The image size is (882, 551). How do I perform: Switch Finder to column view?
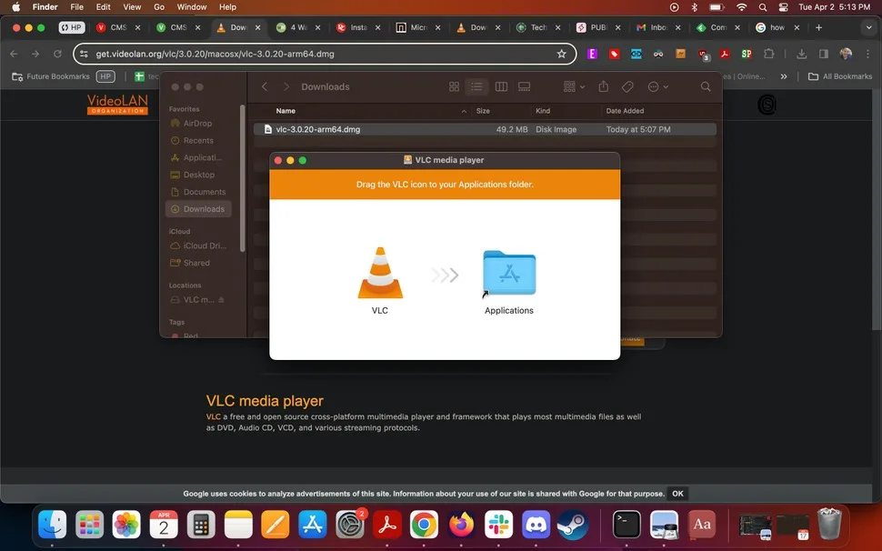pos(501,86)
